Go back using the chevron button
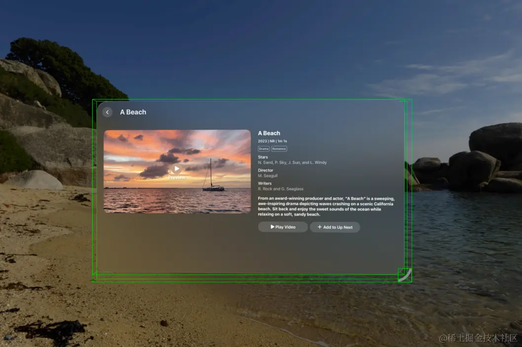This screenshot has width=522, height=347. (x=107, y=112)
